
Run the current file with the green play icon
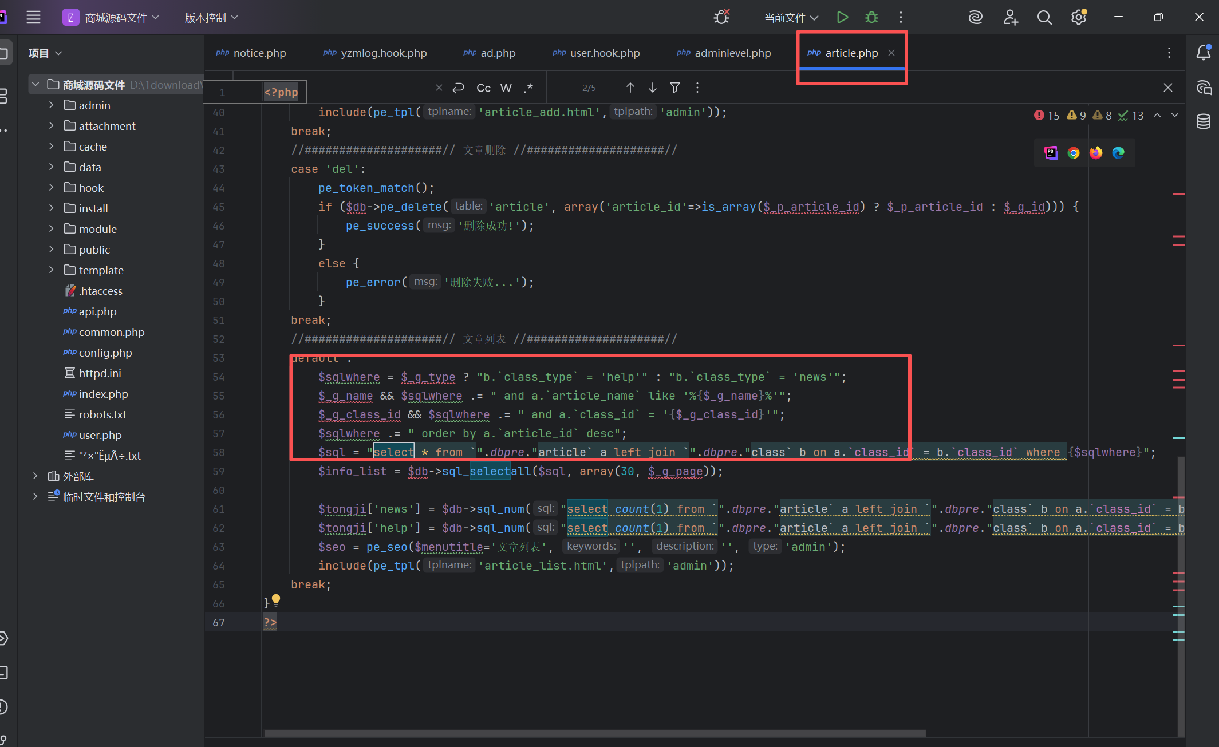coord(842,17)
